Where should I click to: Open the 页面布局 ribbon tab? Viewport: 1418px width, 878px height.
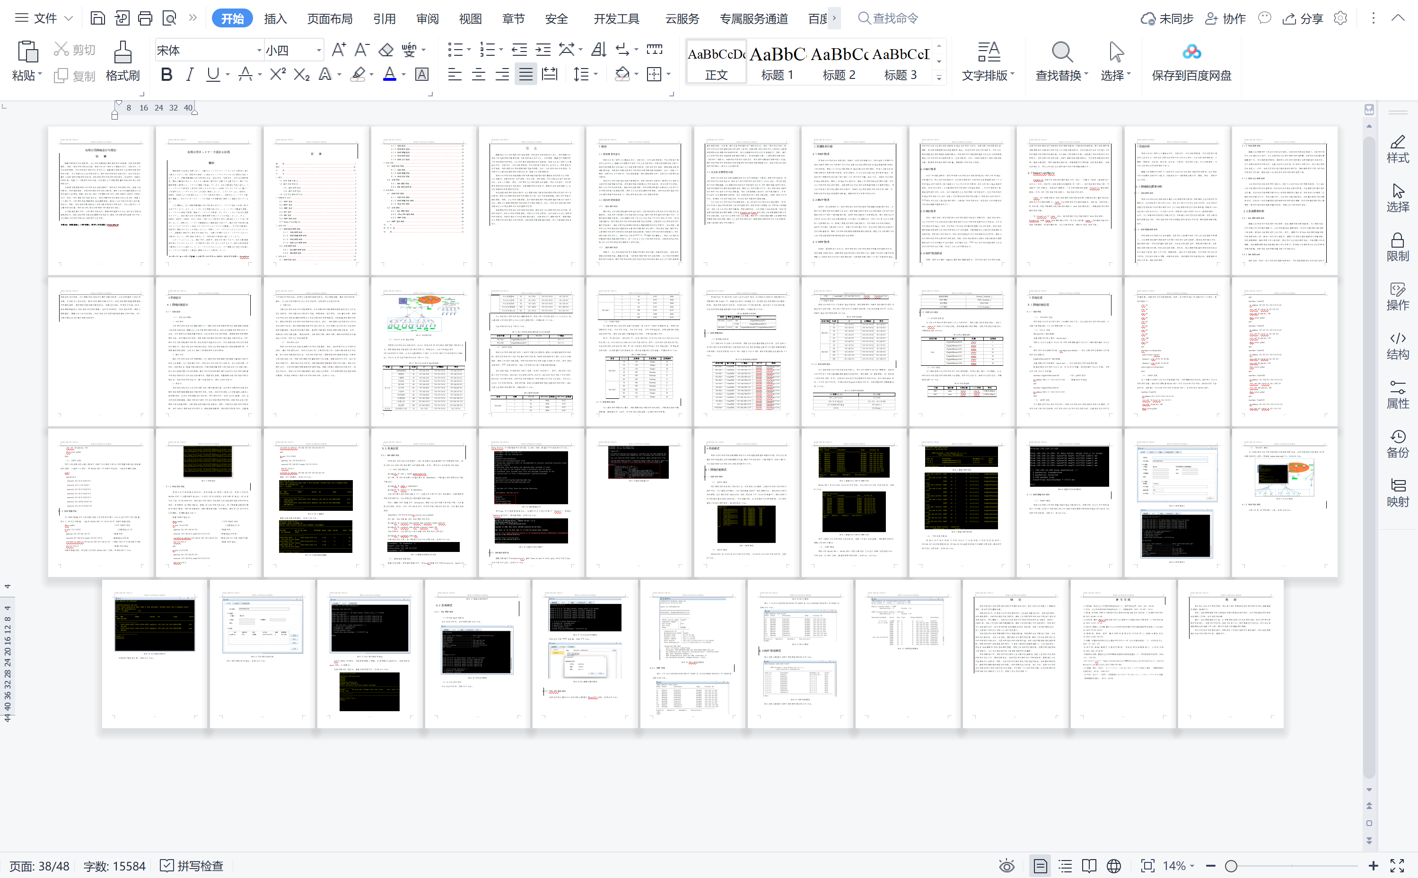coord(330,18)
